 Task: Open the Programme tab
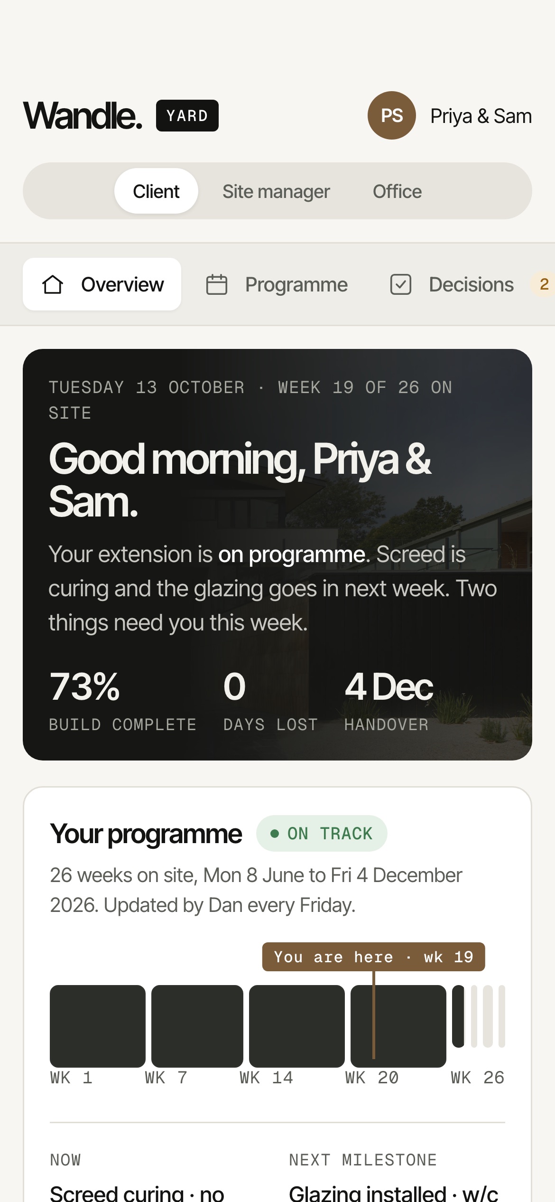277,285
